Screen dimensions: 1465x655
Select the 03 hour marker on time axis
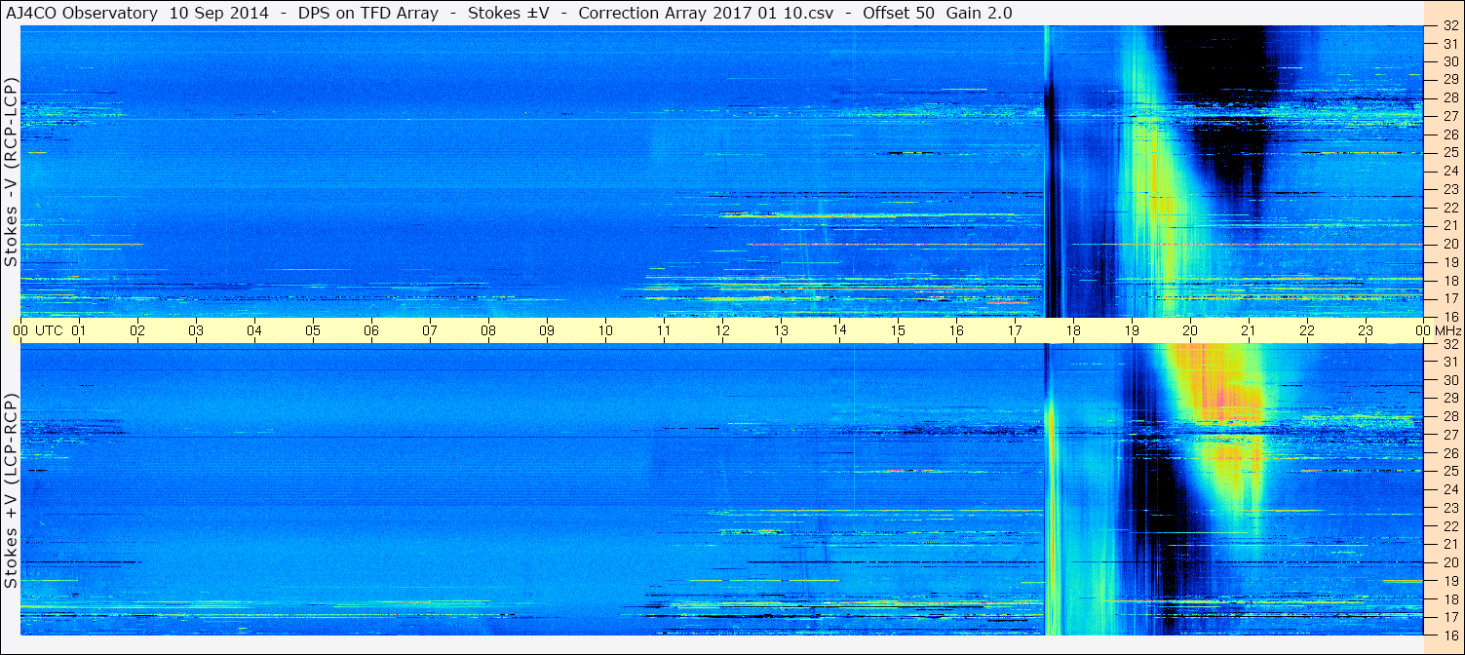[x=196, y=330]
